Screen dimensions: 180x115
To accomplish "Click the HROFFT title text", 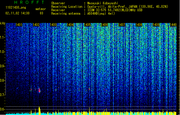I will pyautogui.click(x=29, y=2).
